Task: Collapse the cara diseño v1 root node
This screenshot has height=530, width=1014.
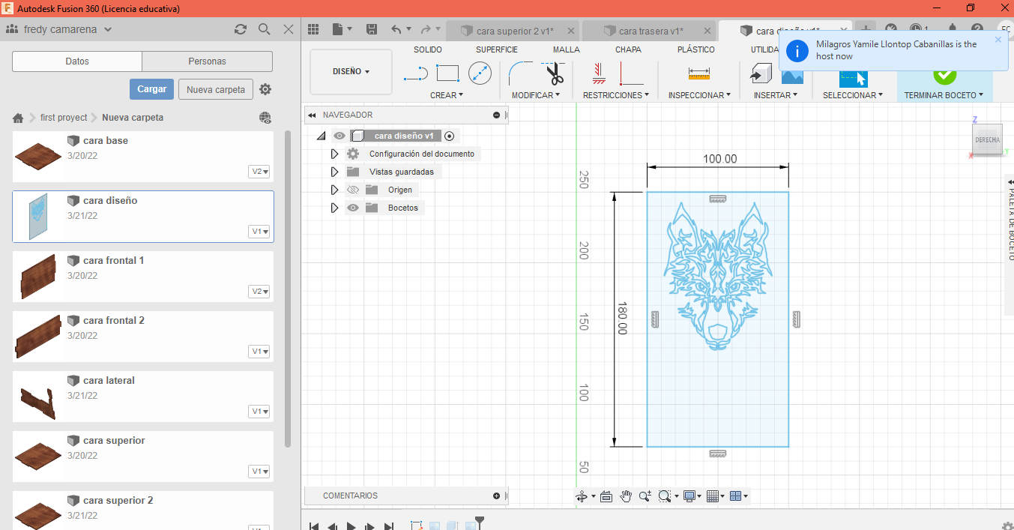Action: pos(321,136)
